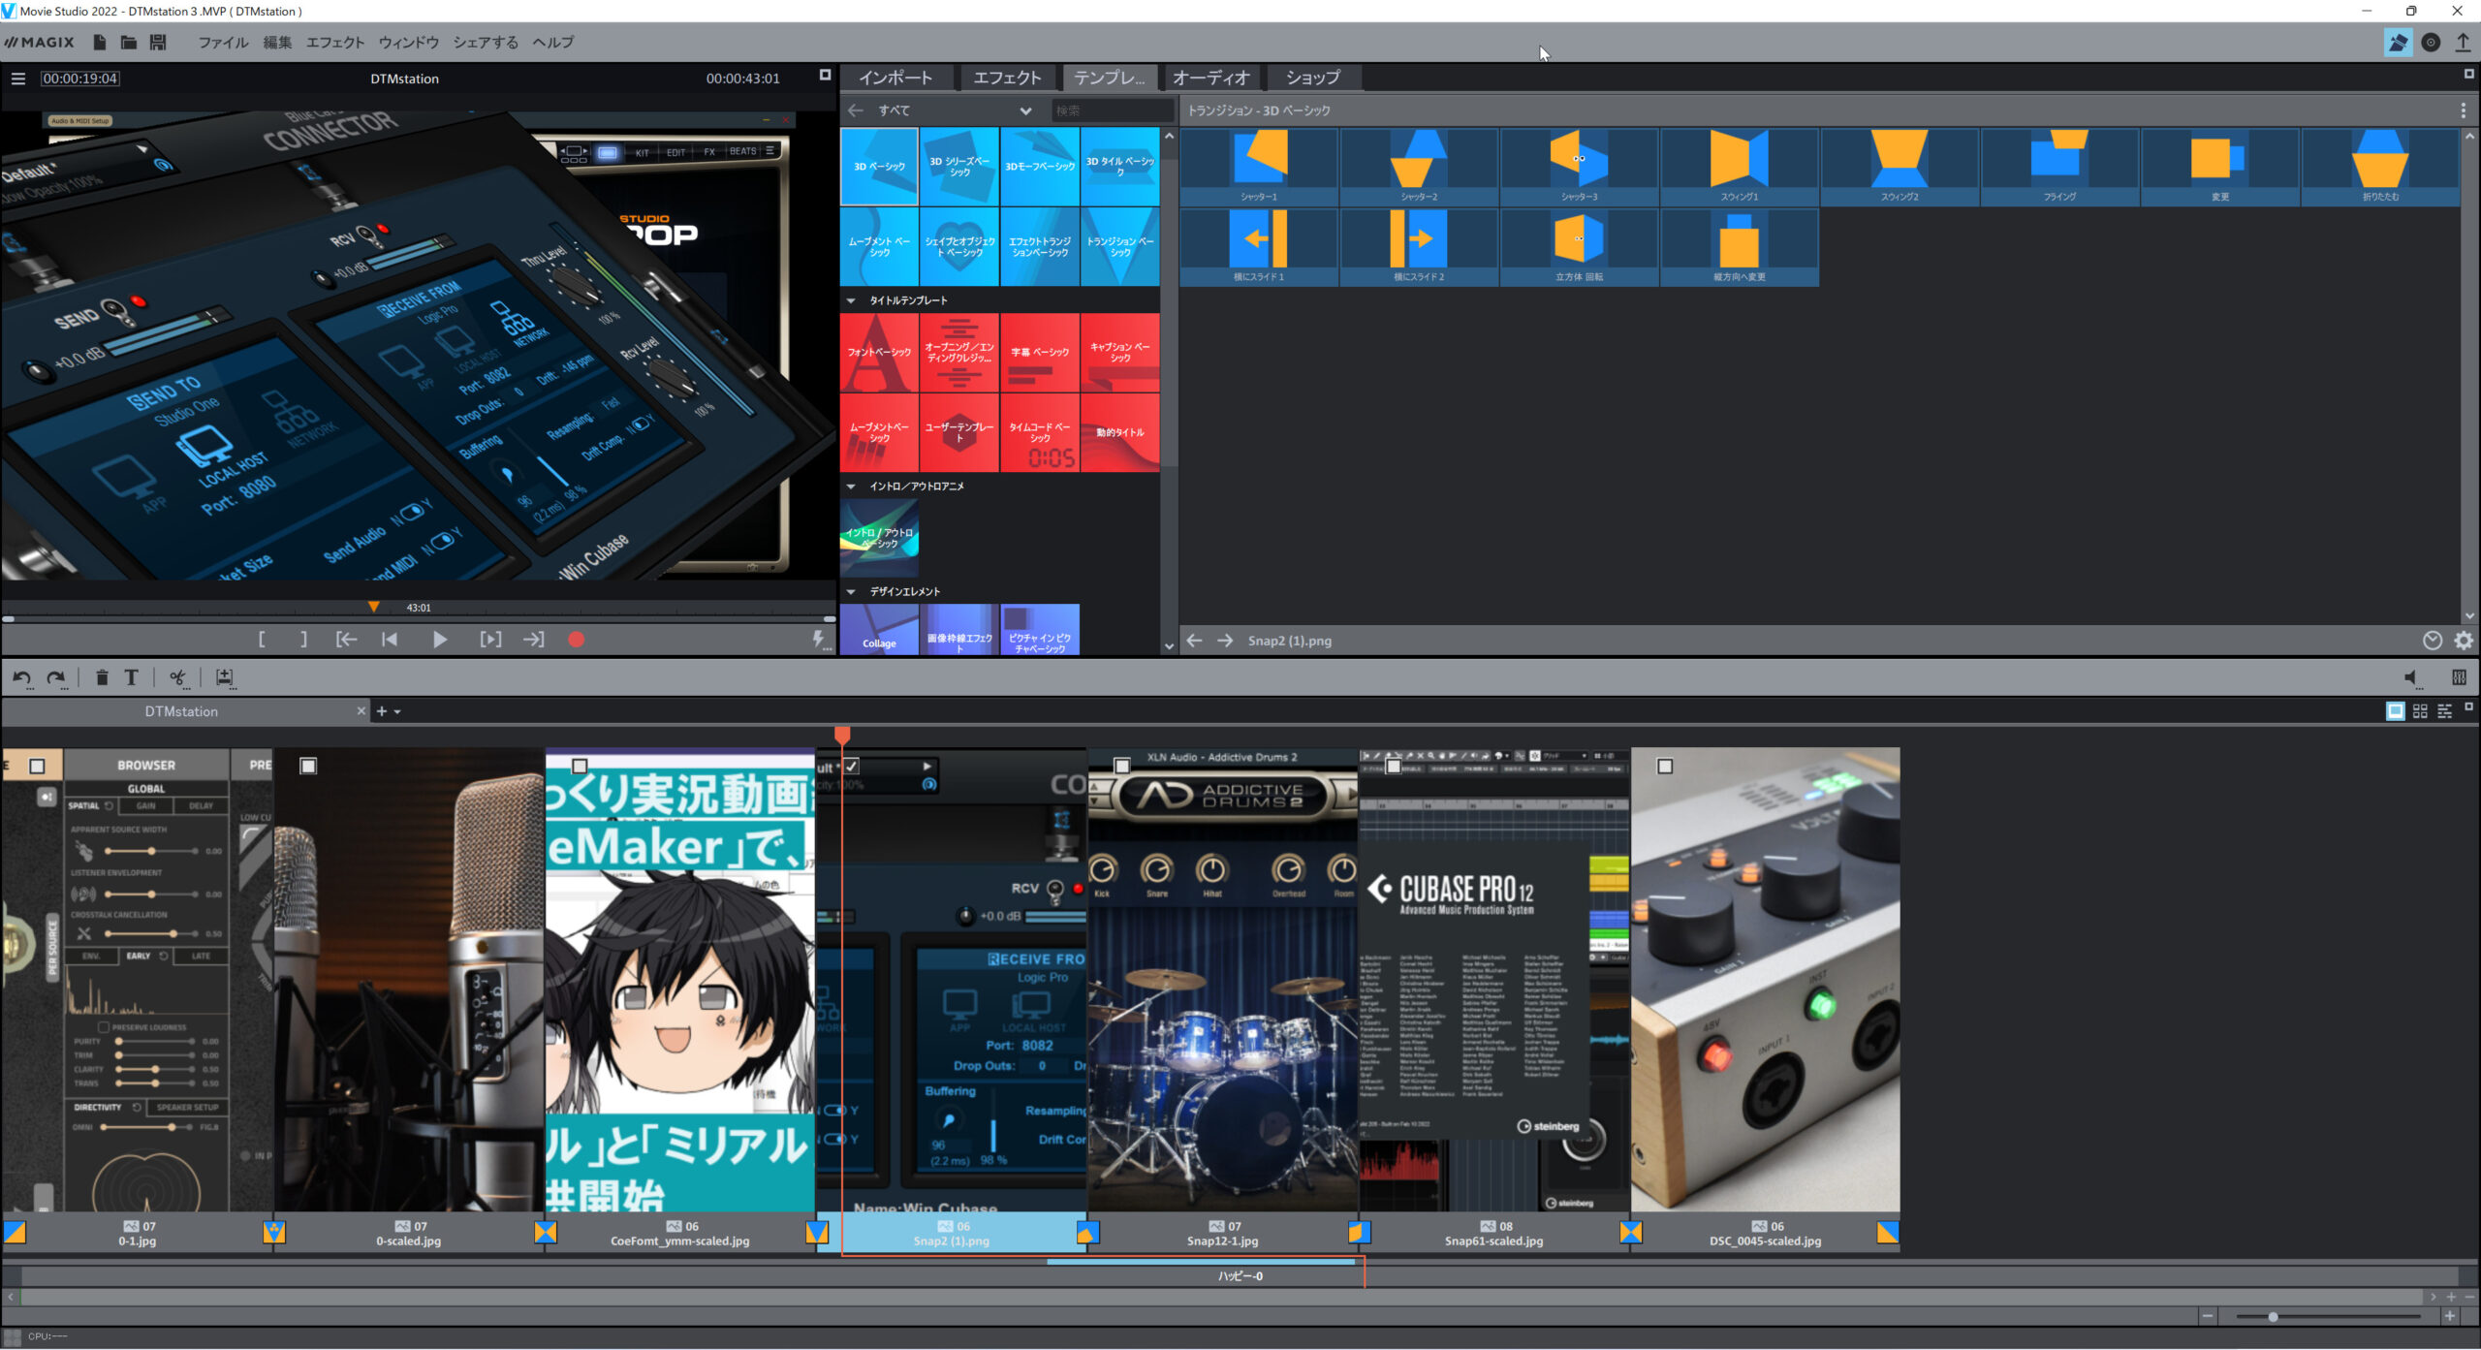This screenshot has width=2481, height=1350.
Task: Open the ファイル menu
Action: coord(223,42)
